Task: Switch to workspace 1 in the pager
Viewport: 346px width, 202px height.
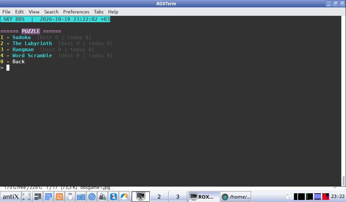Action: [x=141, y=197]
